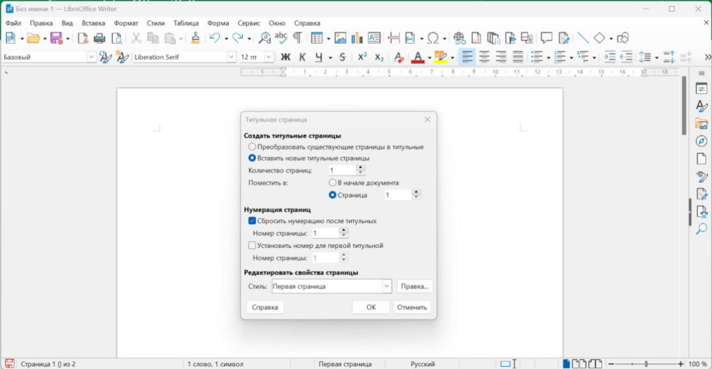Click the Cut scissors icon

136,38
